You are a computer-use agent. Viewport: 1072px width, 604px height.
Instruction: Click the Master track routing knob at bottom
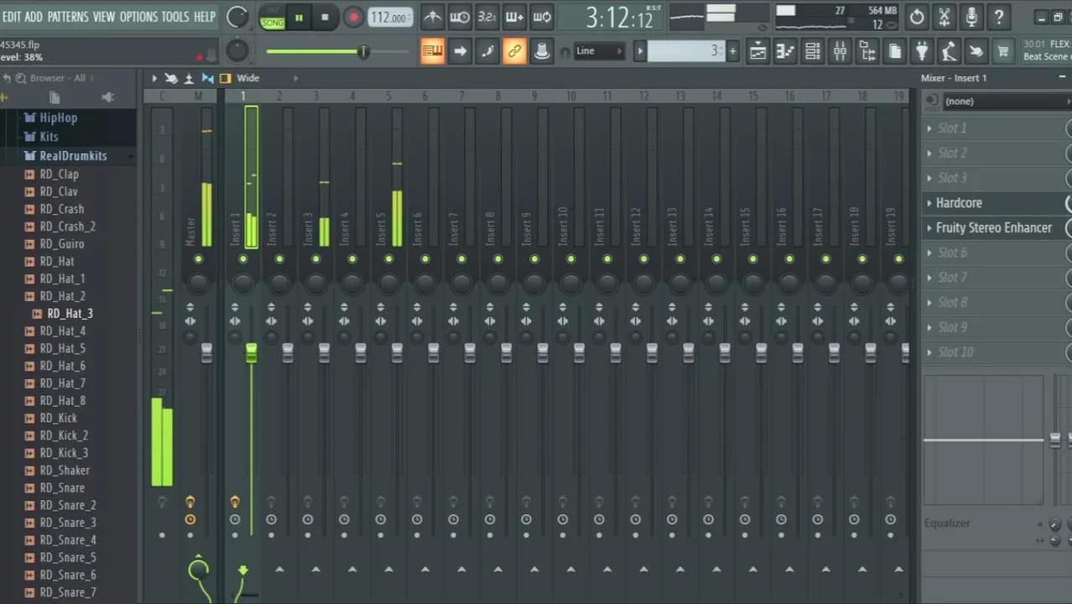198,570
